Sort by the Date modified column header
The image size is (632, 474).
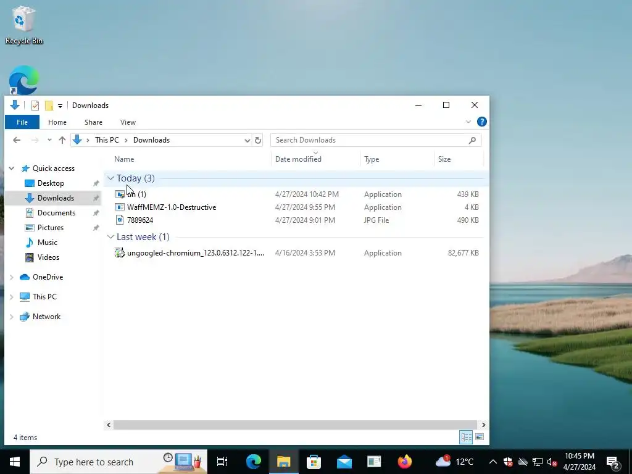(x=298, y=159)
